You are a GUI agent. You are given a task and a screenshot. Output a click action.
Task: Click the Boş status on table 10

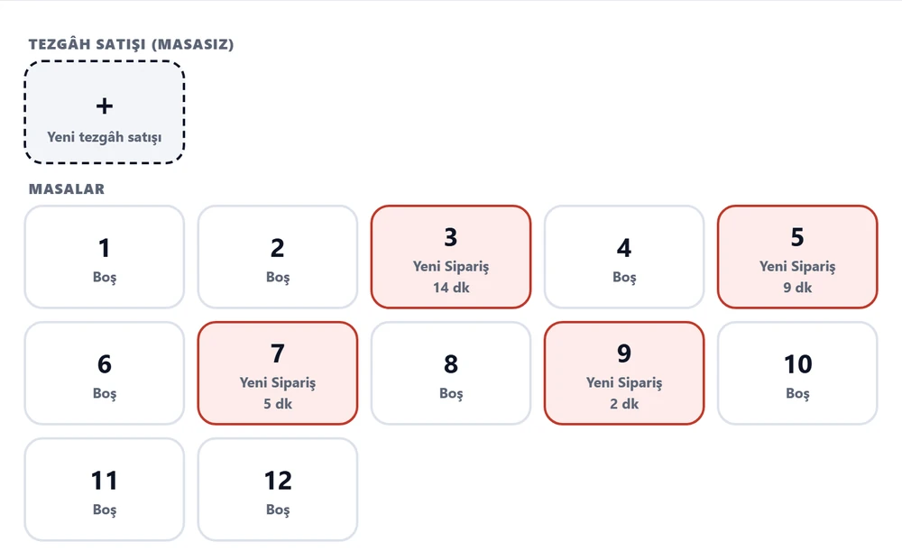tap(797, 393)
